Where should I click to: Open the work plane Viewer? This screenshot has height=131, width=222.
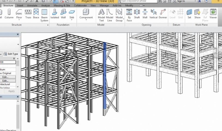213,14
